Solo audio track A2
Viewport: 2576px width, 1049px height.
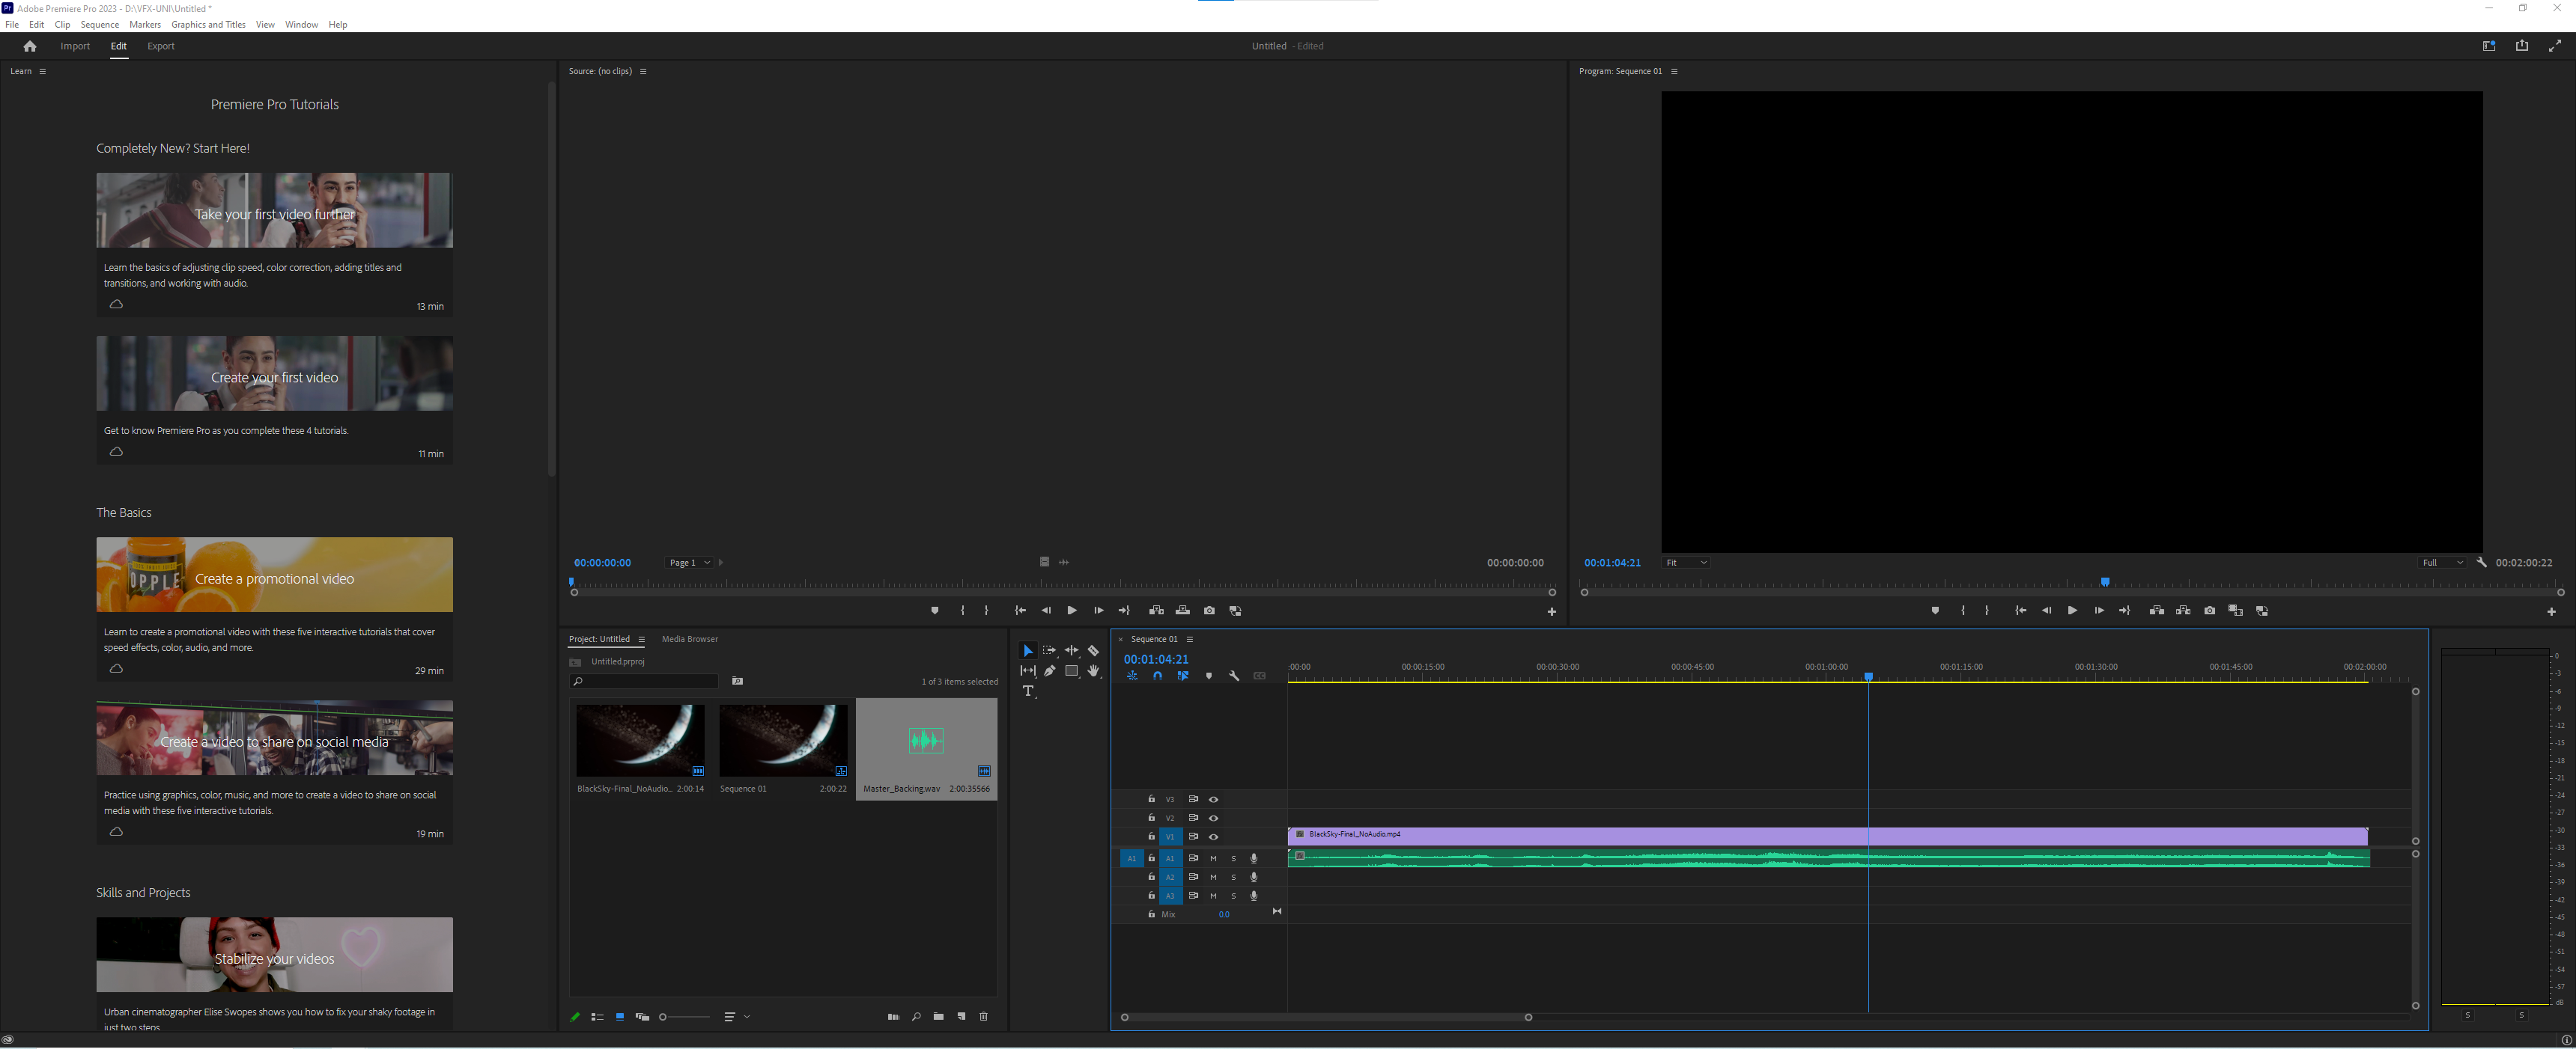coord(1233,877)
